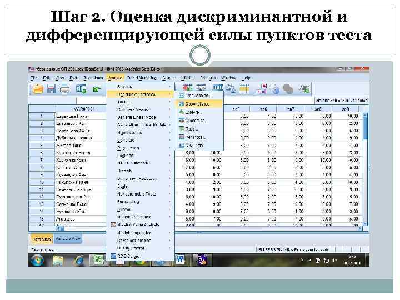
Task: Expand the Quality Control submenu
Action: coord(141,248)
